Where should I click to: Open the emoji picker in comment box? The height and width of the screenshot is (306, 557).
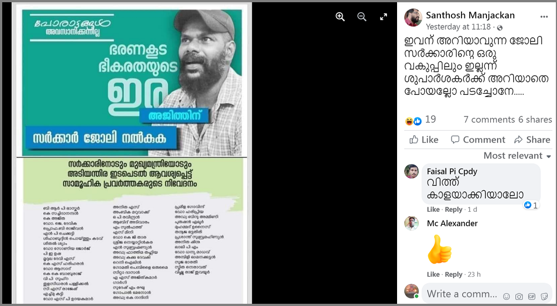(x=506, y=296)
